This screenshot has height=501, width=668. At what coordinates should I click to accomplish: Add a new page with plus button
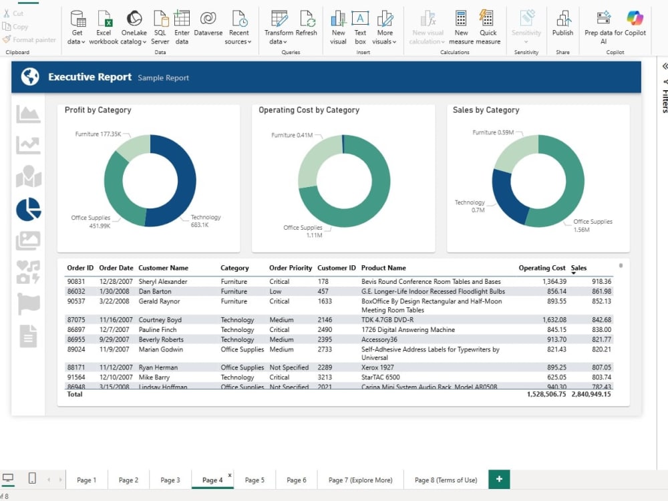point(499,479)
